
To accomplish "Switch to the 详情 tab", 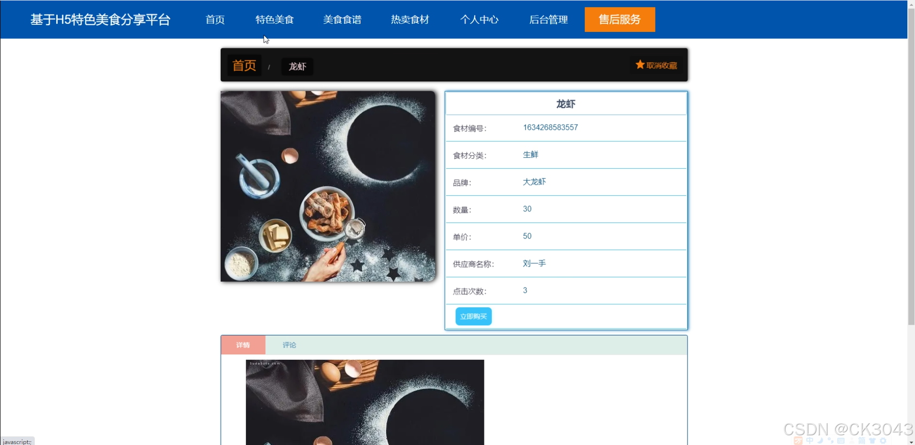I will coord(243,345).
